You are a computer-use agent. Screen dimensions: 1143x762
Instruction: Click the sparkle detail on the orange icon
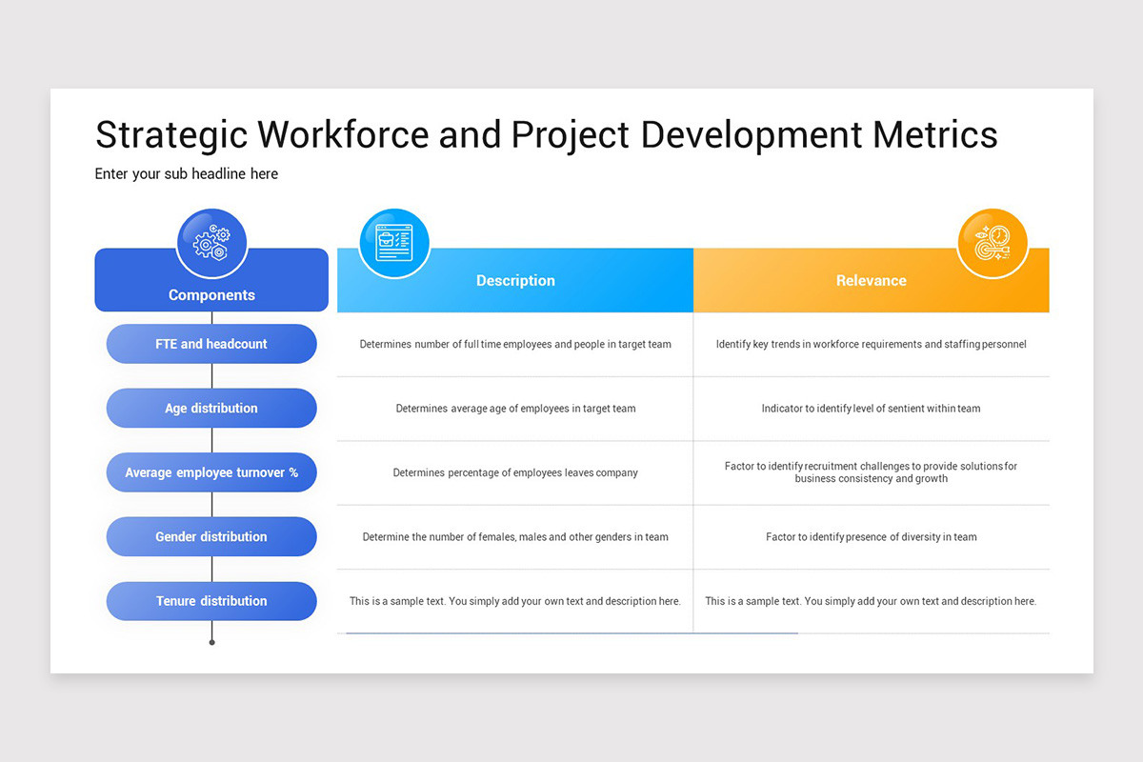(986, 229)
